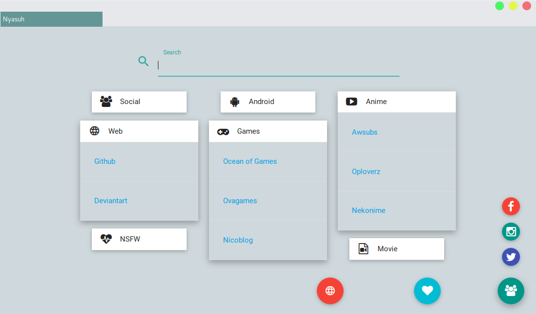The image size is (536, 314).
Task: Click the Twitter bird button
Action: (x=511, y=257)
